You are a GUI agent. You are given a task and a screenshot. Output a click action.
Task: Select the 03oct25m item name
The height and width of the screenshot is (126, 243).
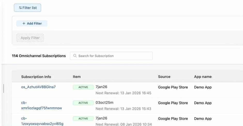pos(104,103)
